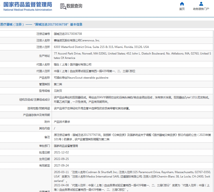Select agent address 富特西一路439号 value
This screenshot has width=214, height=192.
tap(95, 71)
